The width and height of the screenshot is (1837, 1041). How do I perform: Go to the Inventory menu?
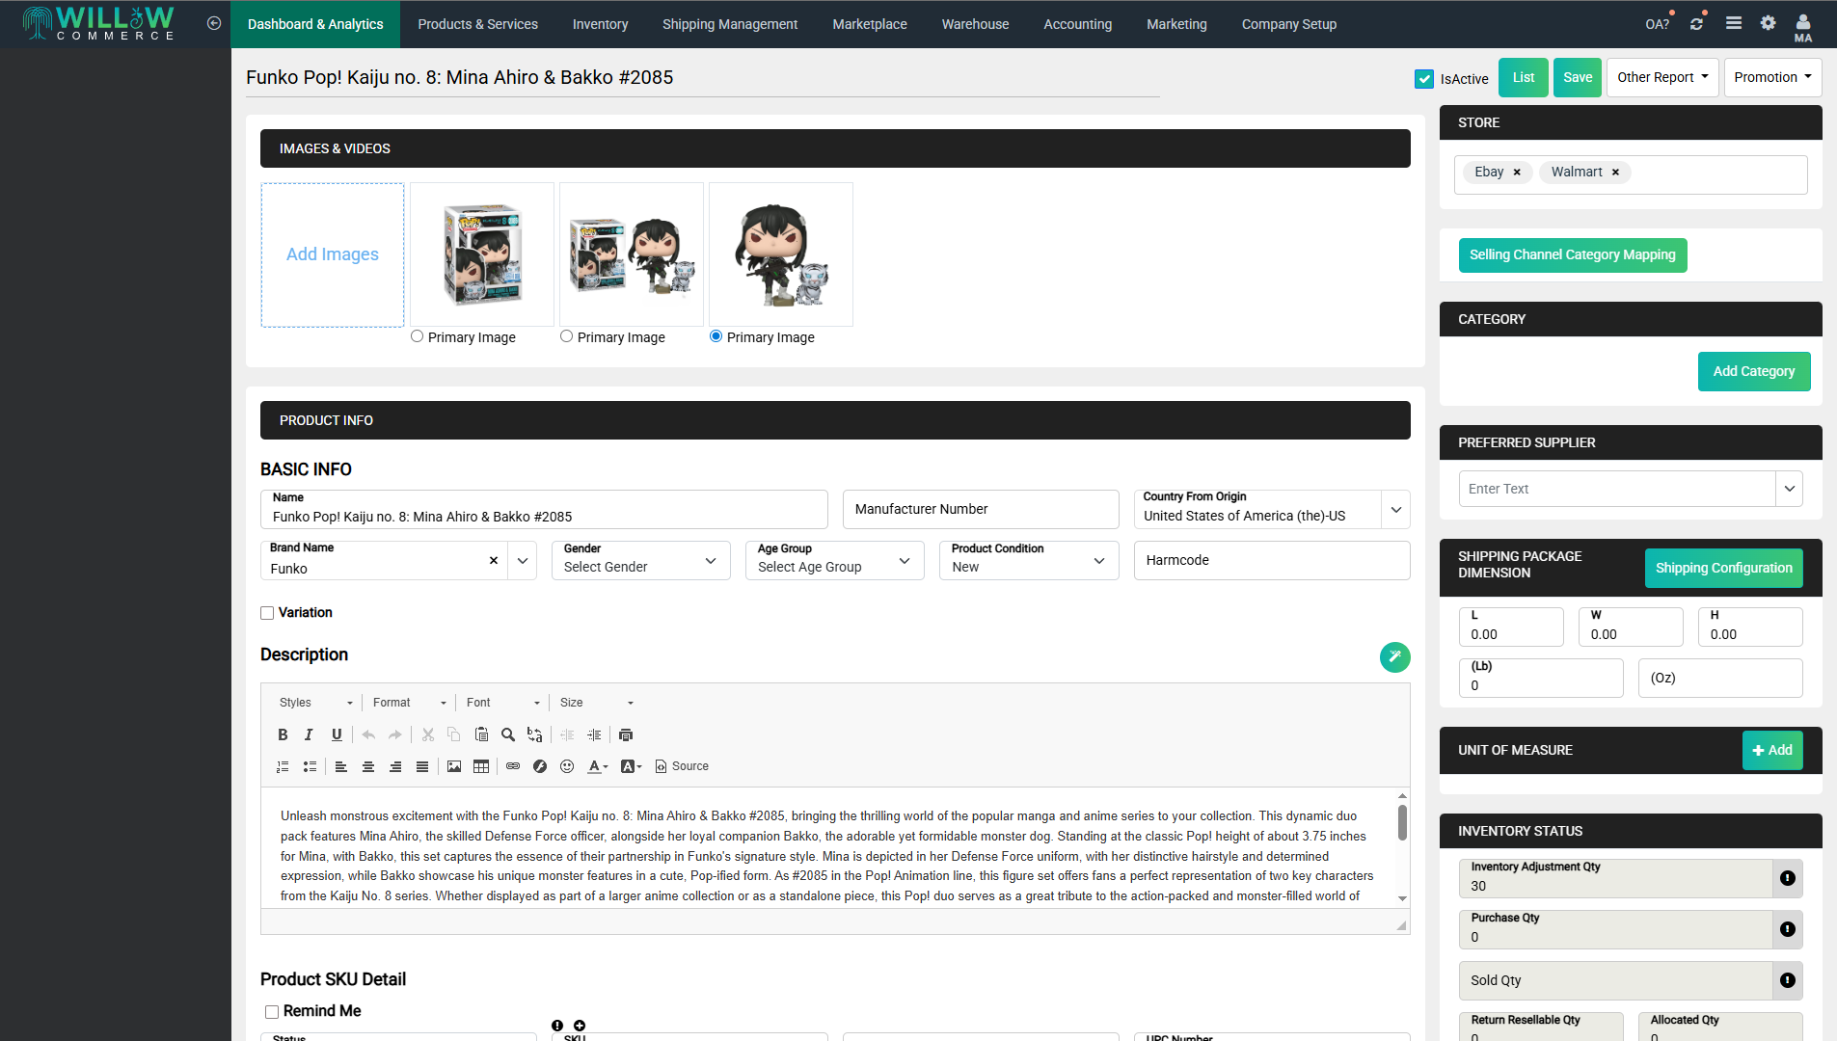[x=600, y=24]
